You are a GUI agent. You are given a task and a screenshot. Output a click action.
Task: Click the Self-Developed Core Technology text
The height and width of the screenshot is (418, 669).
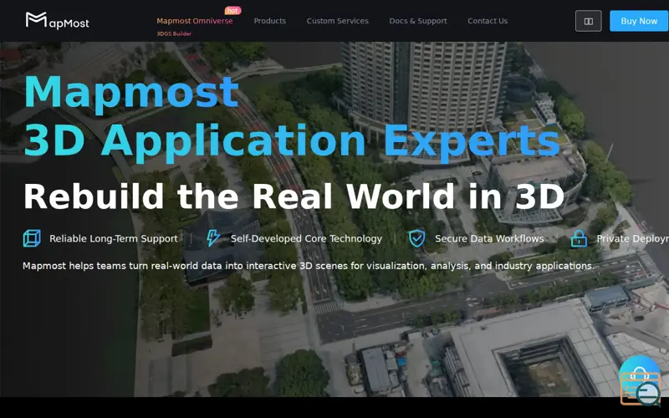306,238
